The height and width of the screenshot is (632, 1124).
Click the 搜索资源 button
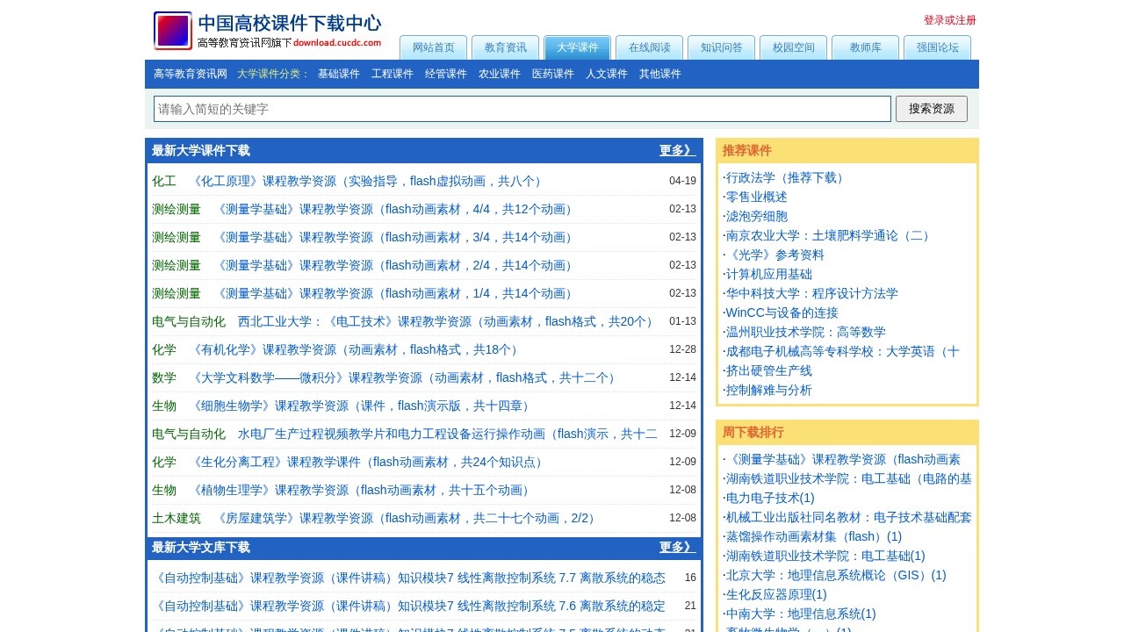932,109
